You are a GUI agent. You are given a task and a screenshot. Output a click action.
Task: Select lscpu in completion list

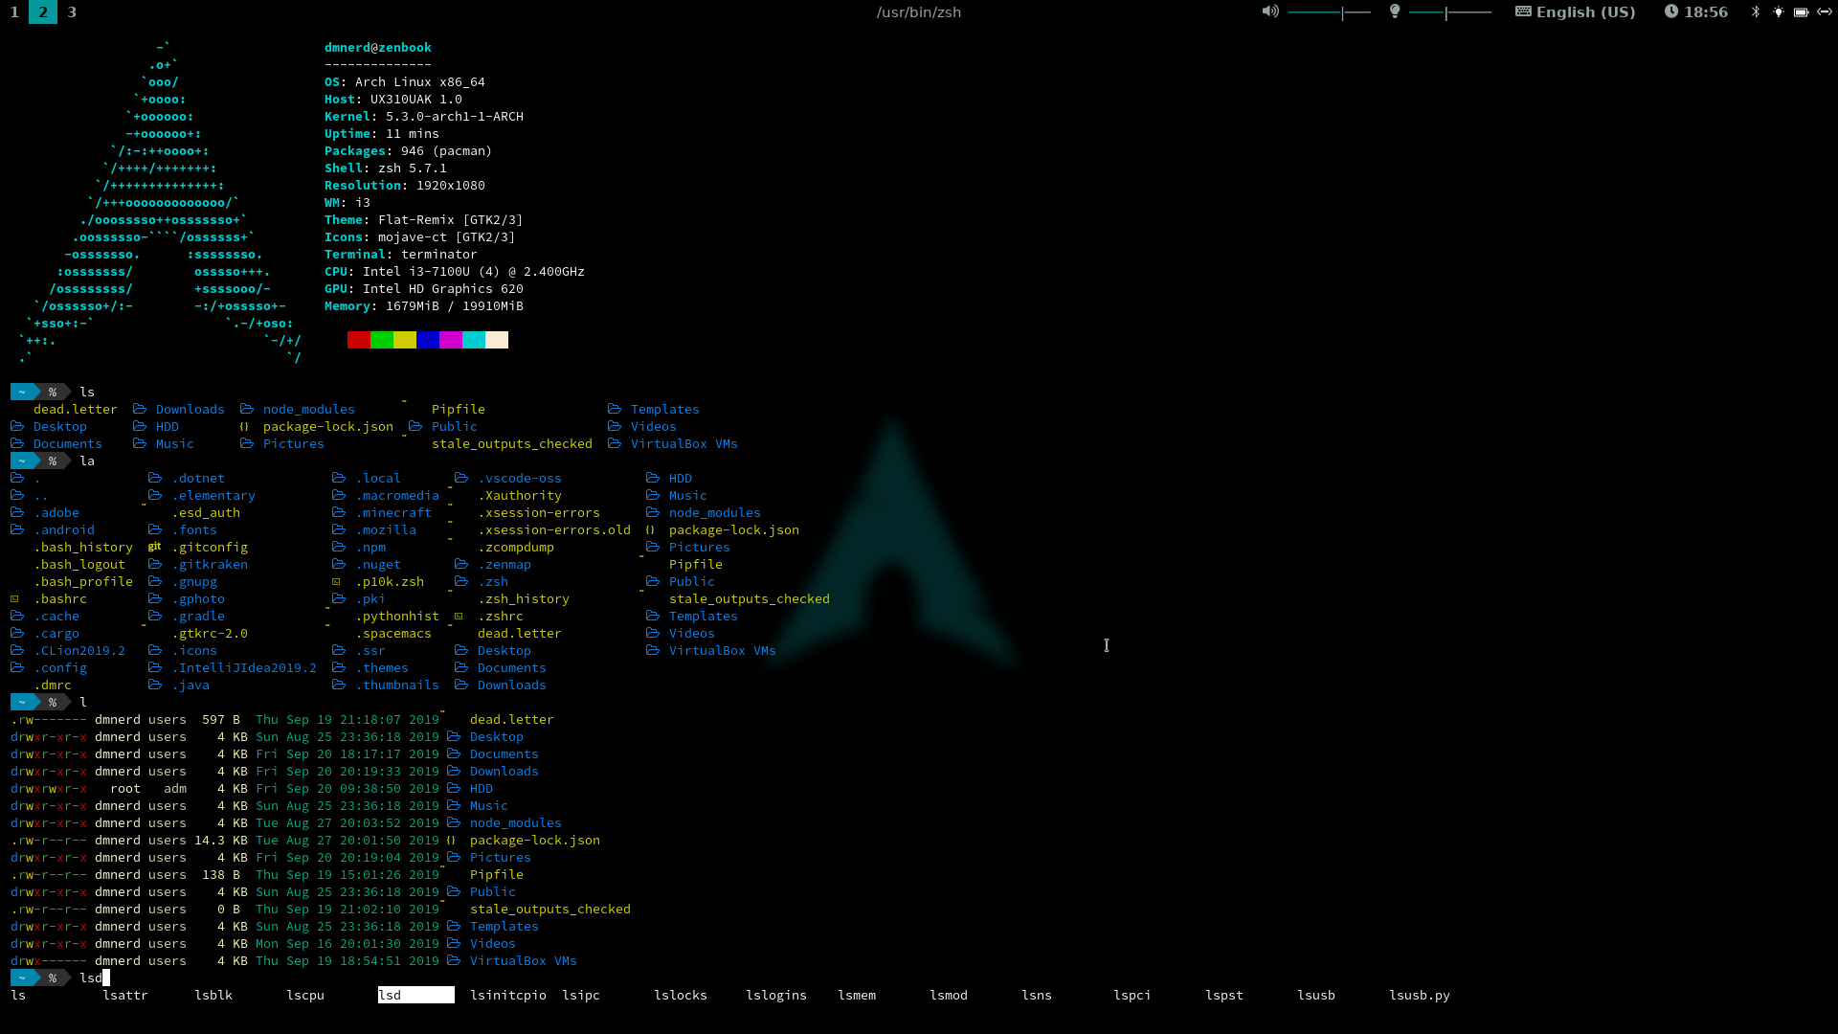305,995
